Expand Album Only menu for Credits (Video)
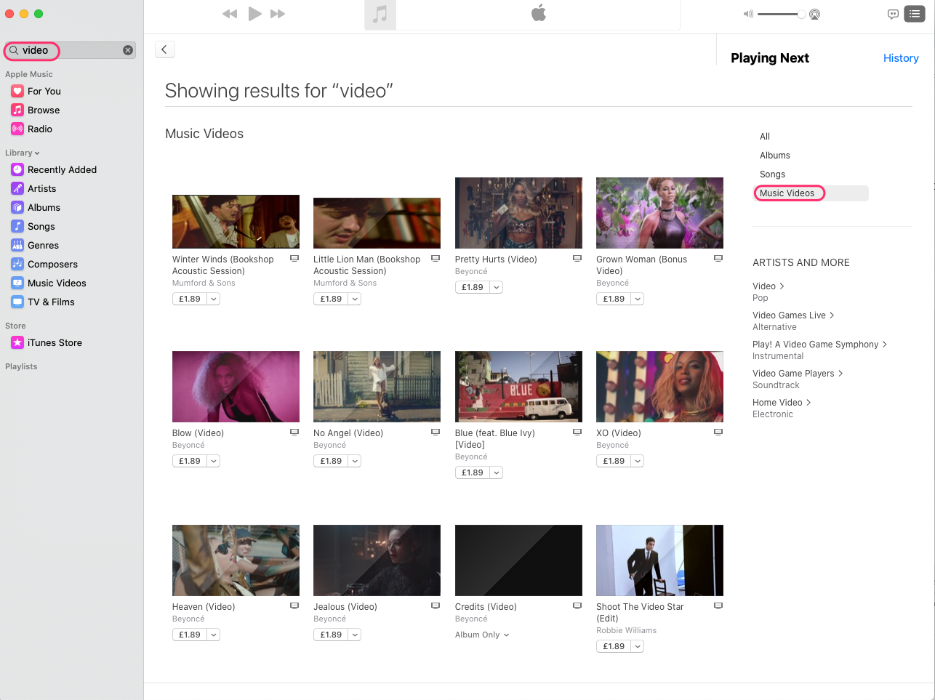This screenshot has width=935, height=700. click(482, 635)
